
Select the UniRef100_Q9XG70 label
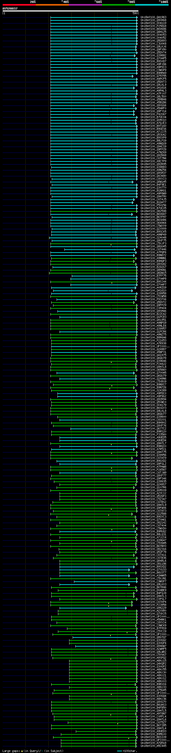(x=153, y=702)
